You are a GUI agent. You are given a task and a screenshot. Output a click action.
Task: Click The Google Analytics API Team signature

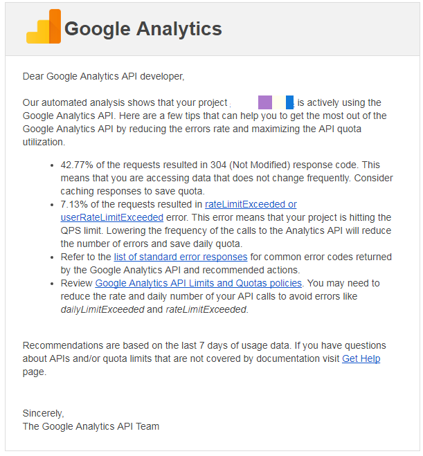[91, 427]
